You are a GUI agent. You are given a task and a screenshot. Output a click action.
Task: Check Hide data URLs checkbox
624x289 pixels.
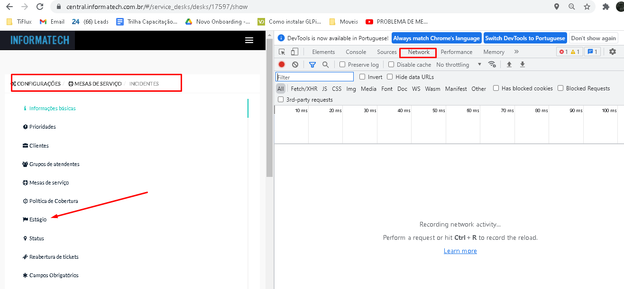click(x=390, y=77)
